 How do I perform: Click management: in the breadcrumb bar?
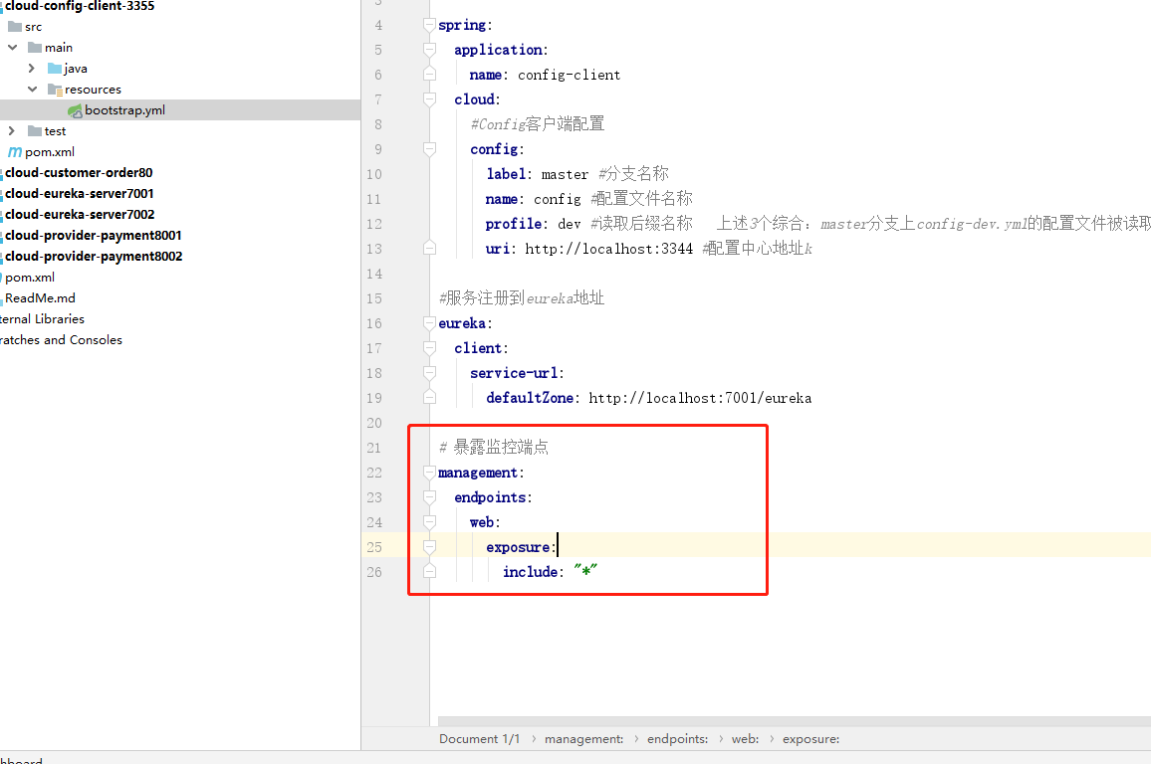click(x=583, y=739)
